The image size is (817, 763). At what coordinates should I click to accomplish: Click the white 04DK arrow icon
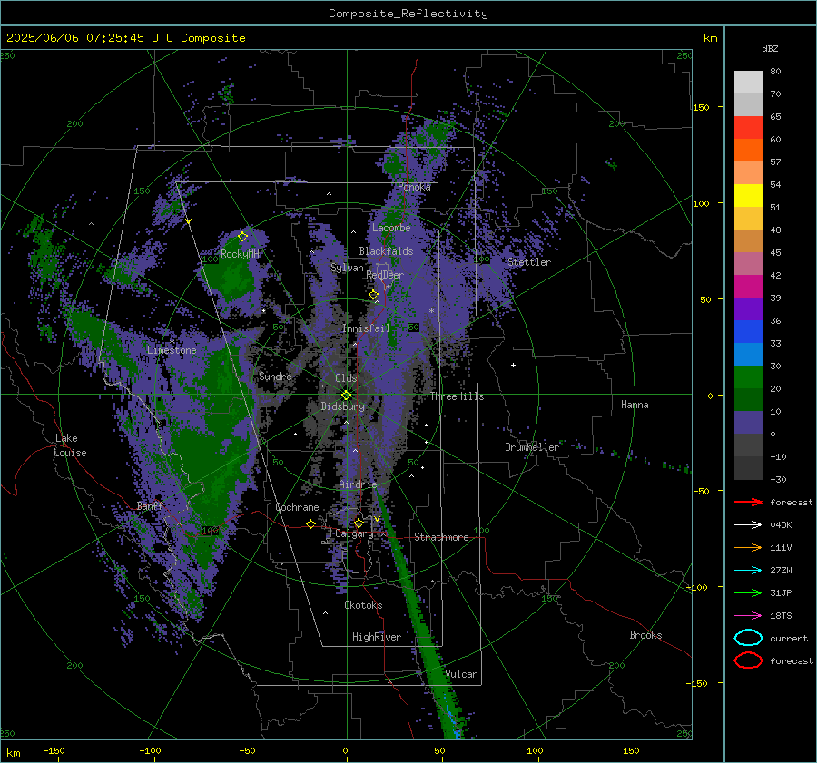(x=748, y=524)
